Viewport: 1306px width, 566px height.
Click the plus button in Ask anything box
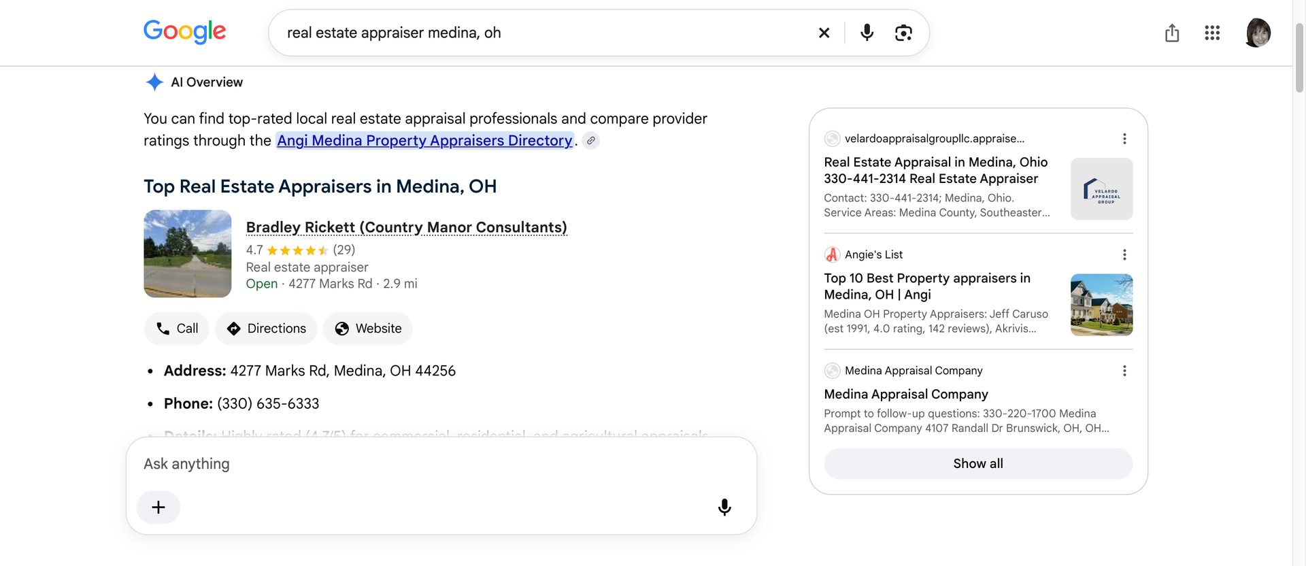[158, 507]
